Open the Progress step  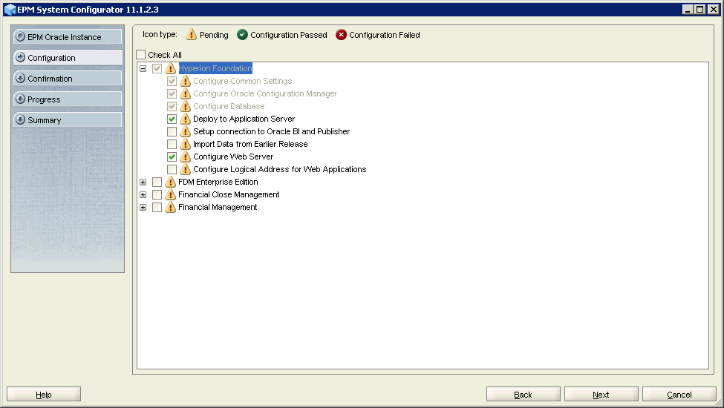[x=68, y=99]
